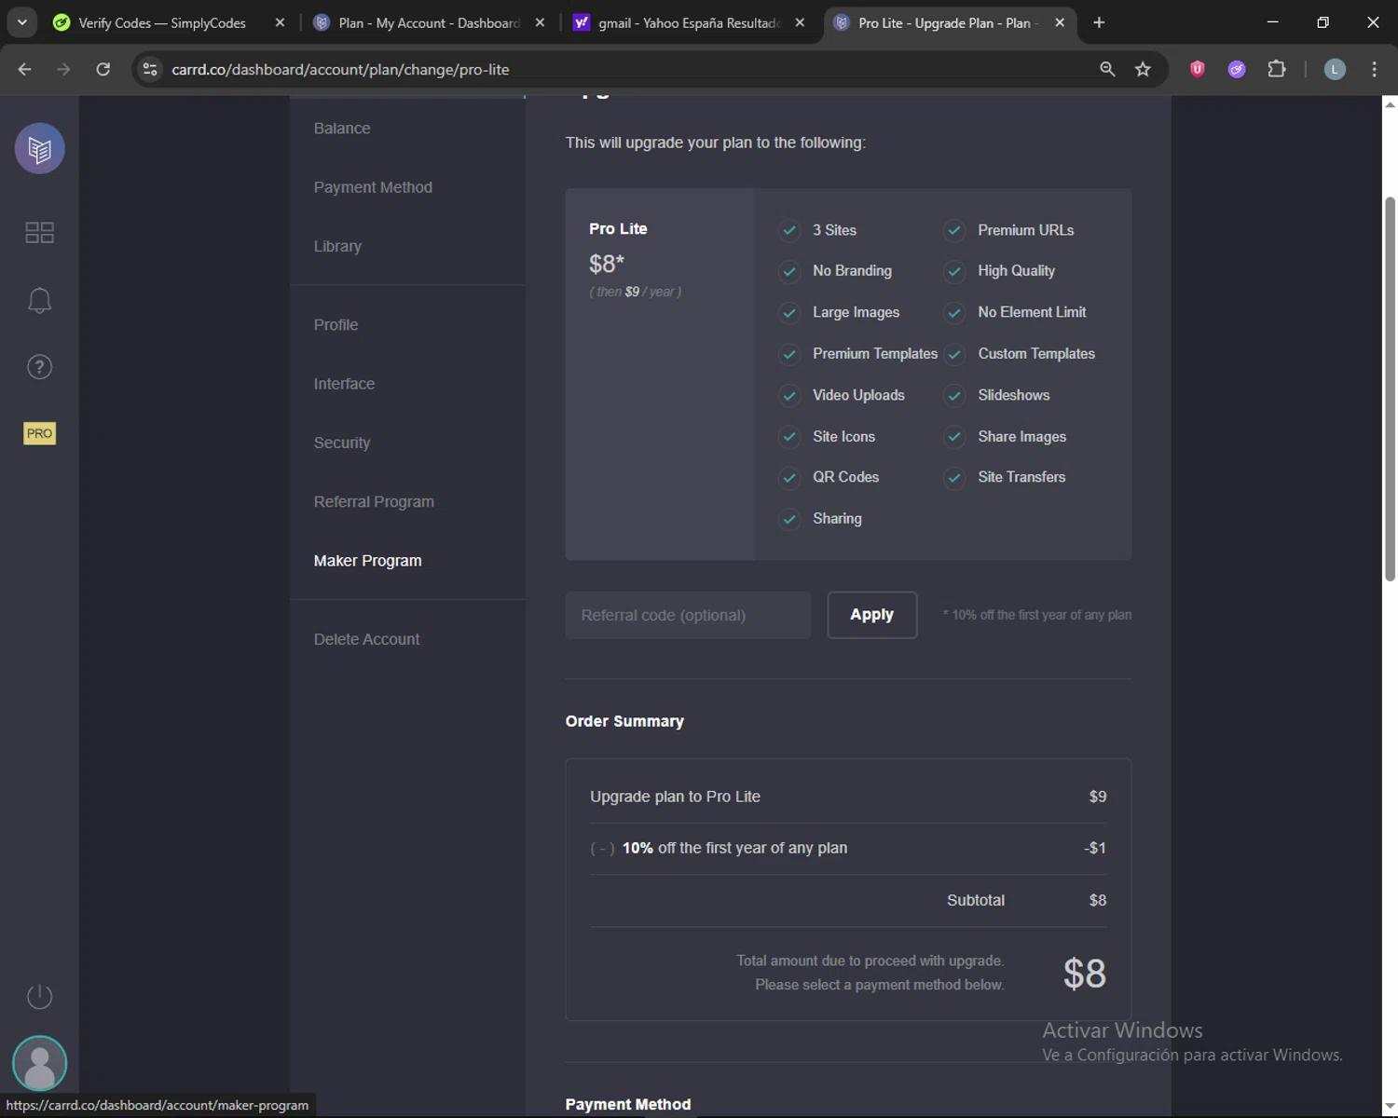1398x1118 pixels.
Task: Open Library in account menu
Action: 337,246
